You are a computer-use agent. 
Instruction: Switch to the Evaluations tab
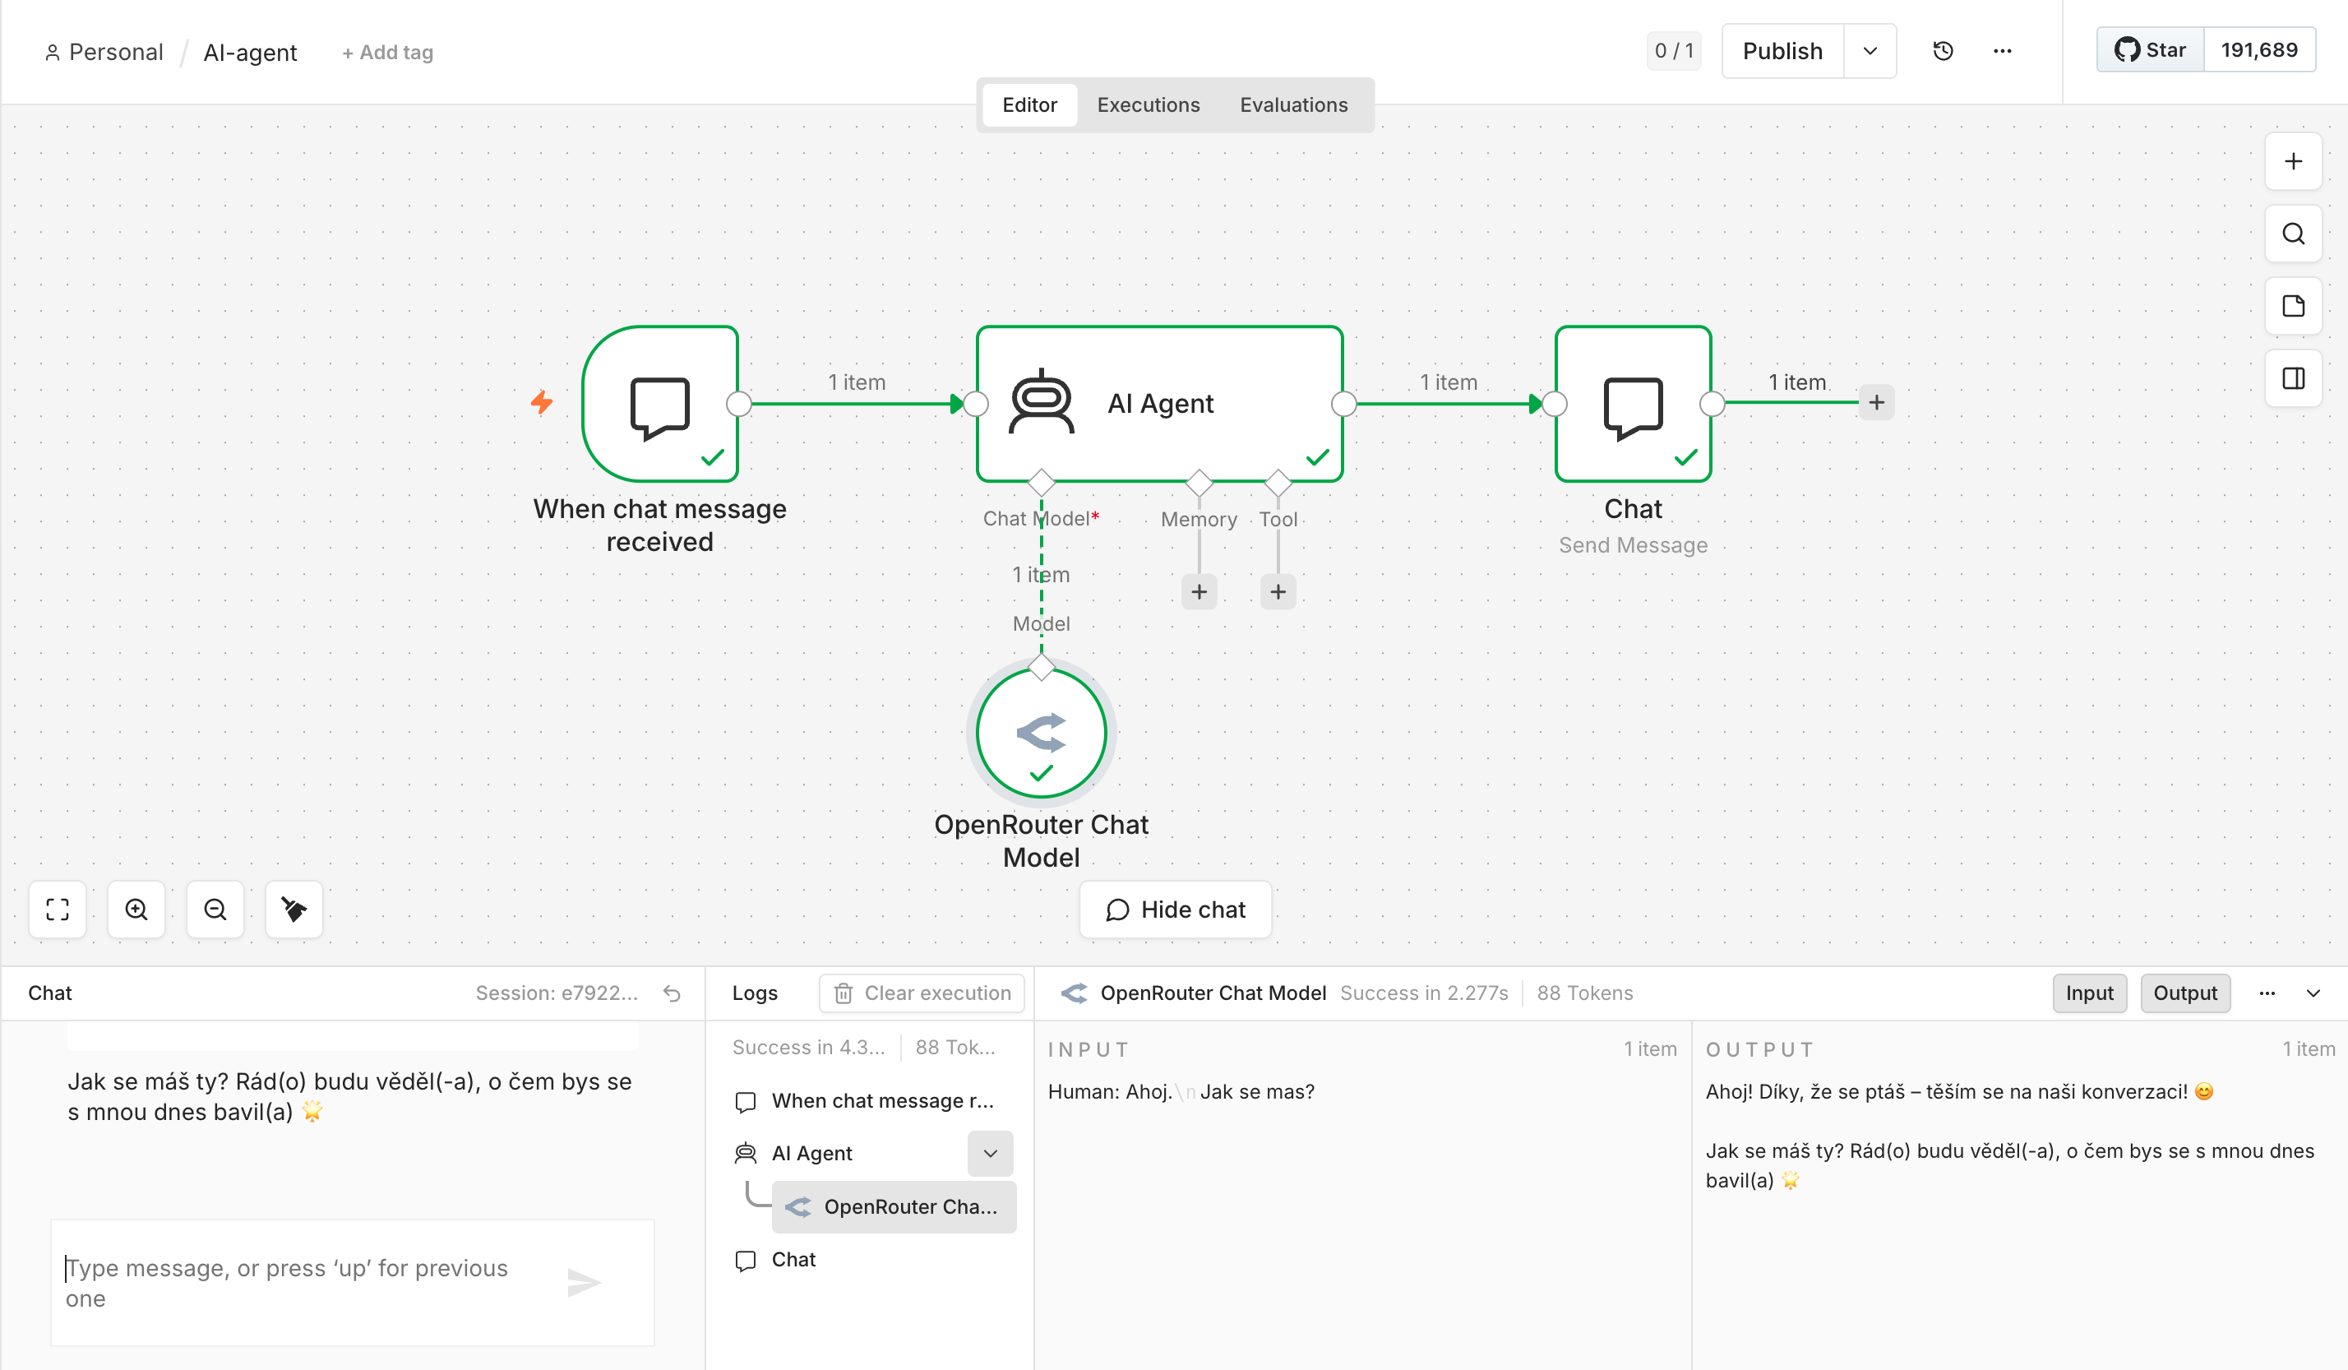coord(1293,104)
